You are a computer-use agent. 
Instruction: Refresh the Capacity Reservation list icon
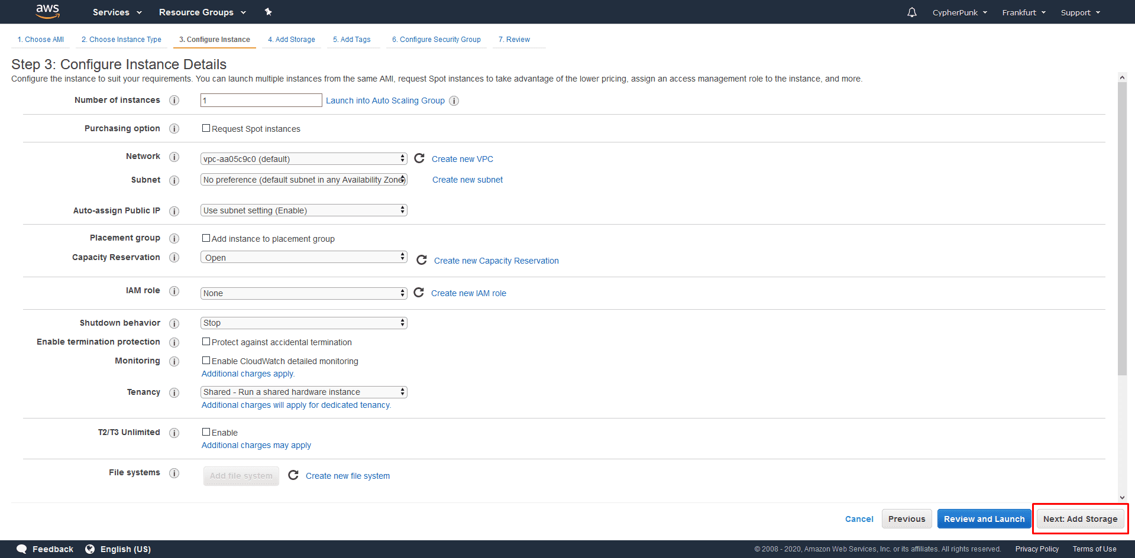click(x=422, y=260)
